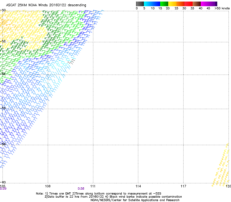Click the '-60' latitude axis label
Screen dimensions: 231x202
[x=3, y=182]
